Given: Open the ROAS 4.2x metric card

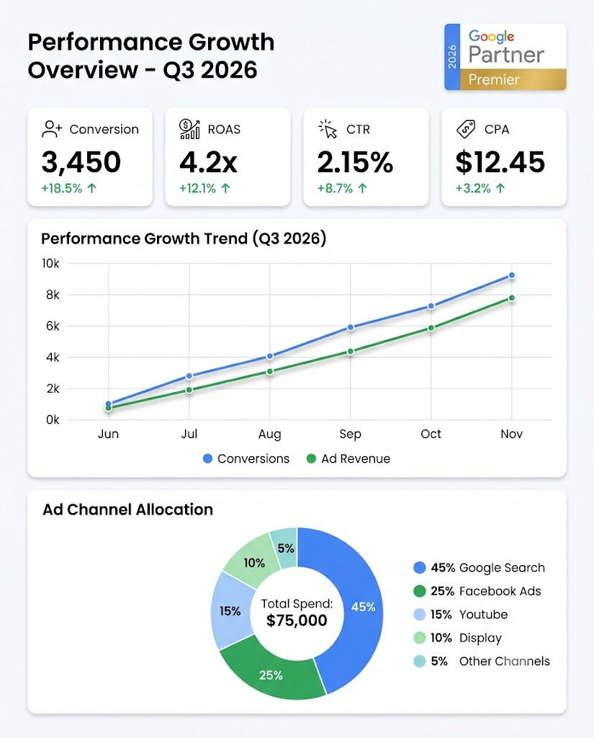Looking at the screenshot, I should (x=228, y=156).
